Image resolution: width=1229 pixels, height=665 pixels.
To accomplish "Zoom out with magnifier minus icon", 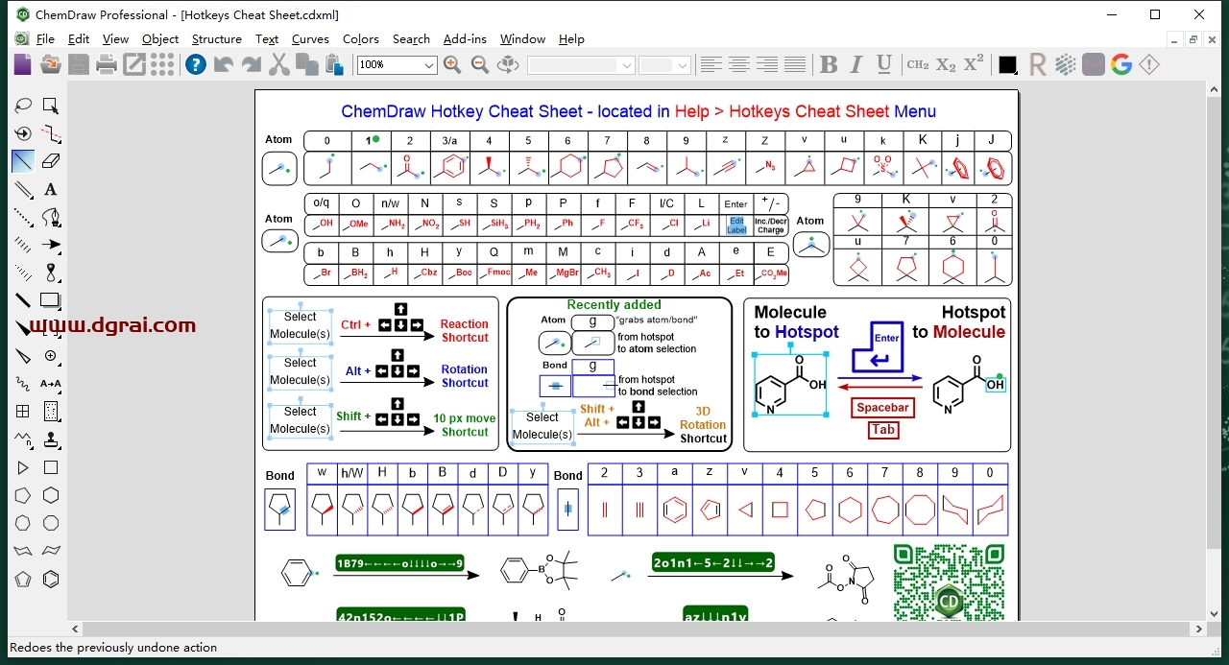I will (480, 64).
